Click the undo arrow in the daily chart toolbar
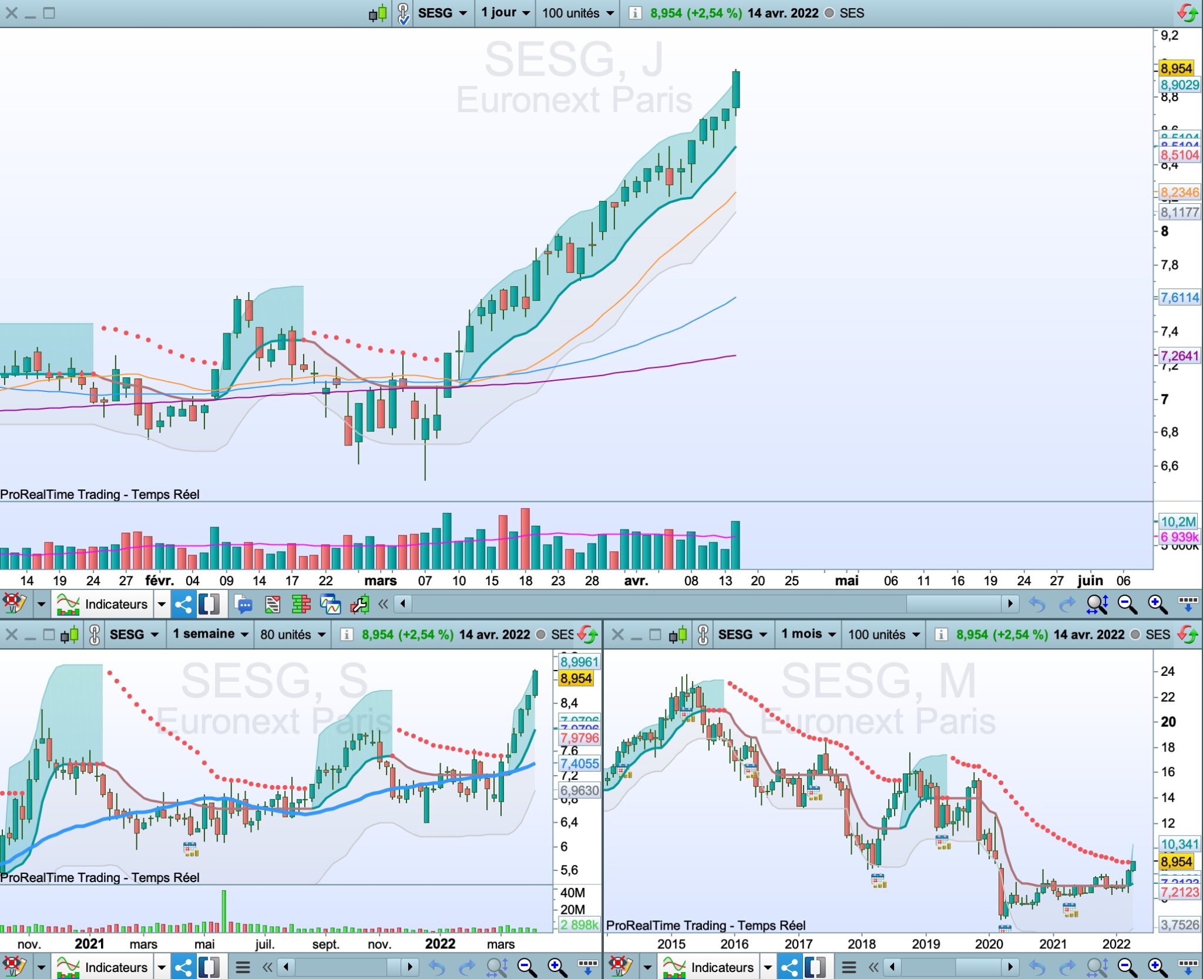The height and width of the screenshot is (979, 1203). [1037, 604]
